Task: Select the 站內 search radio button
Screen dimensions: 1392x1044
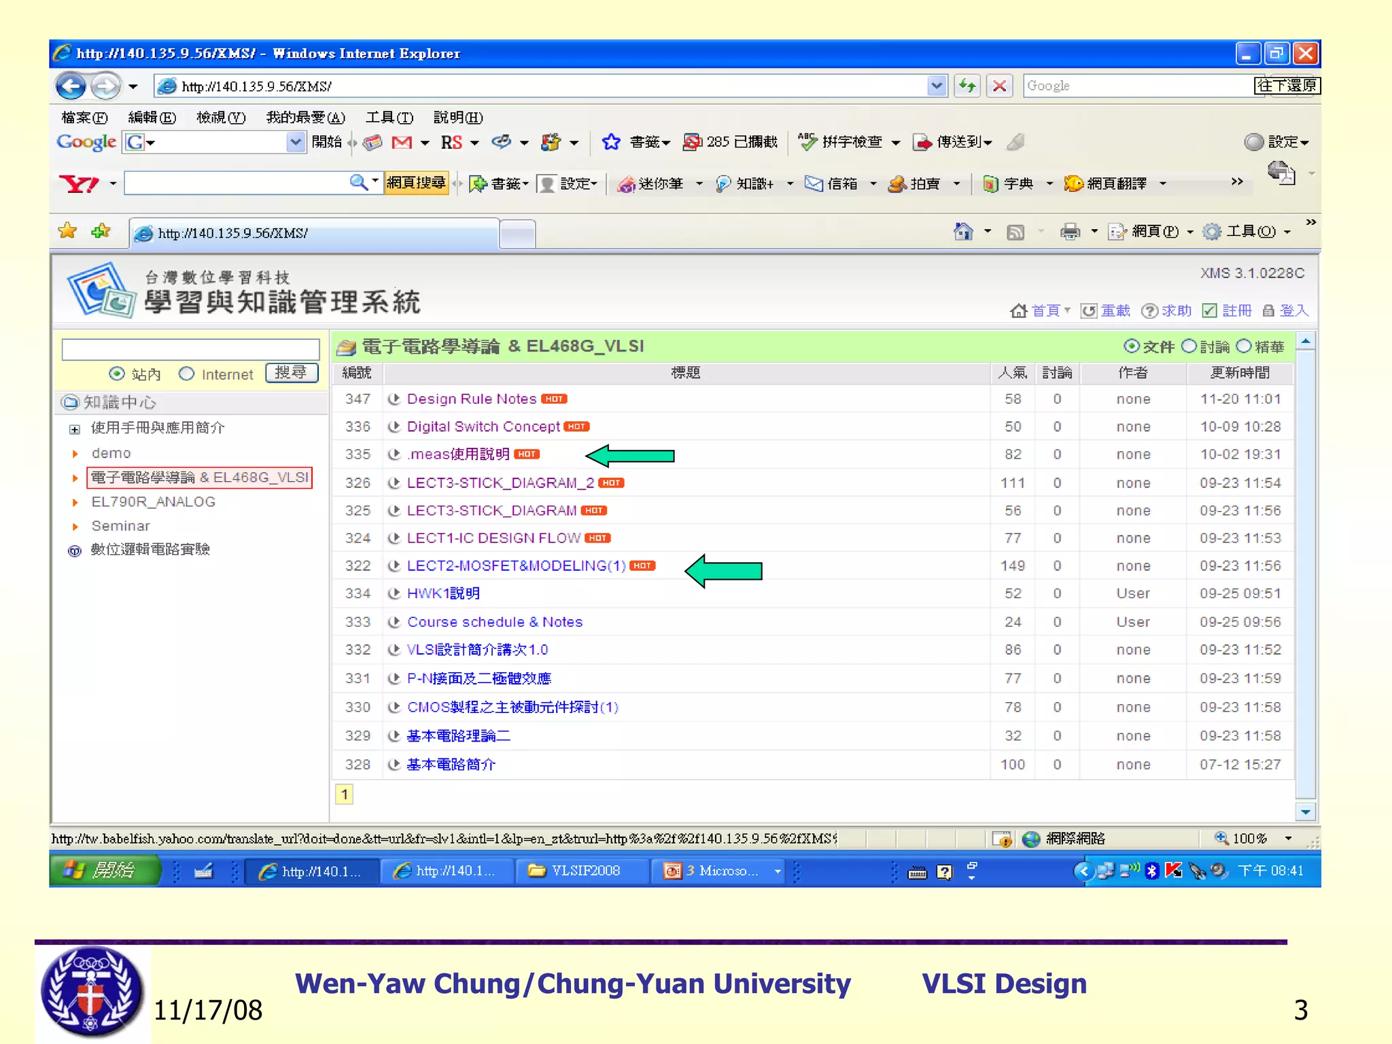Action: pyautogui.click(x=117, y=374)
